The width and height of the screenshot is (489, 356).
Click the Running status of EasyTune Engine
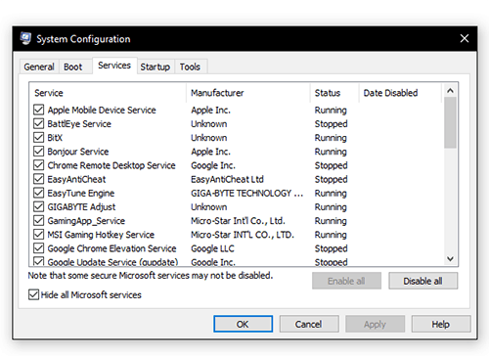[x=331, y=194]
